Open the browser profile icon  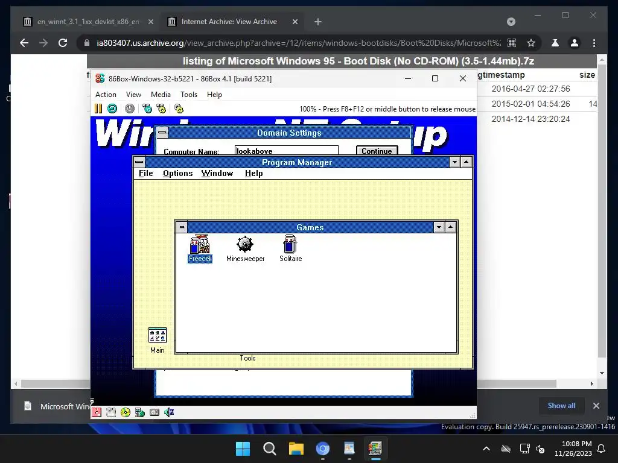pos(575,43)
